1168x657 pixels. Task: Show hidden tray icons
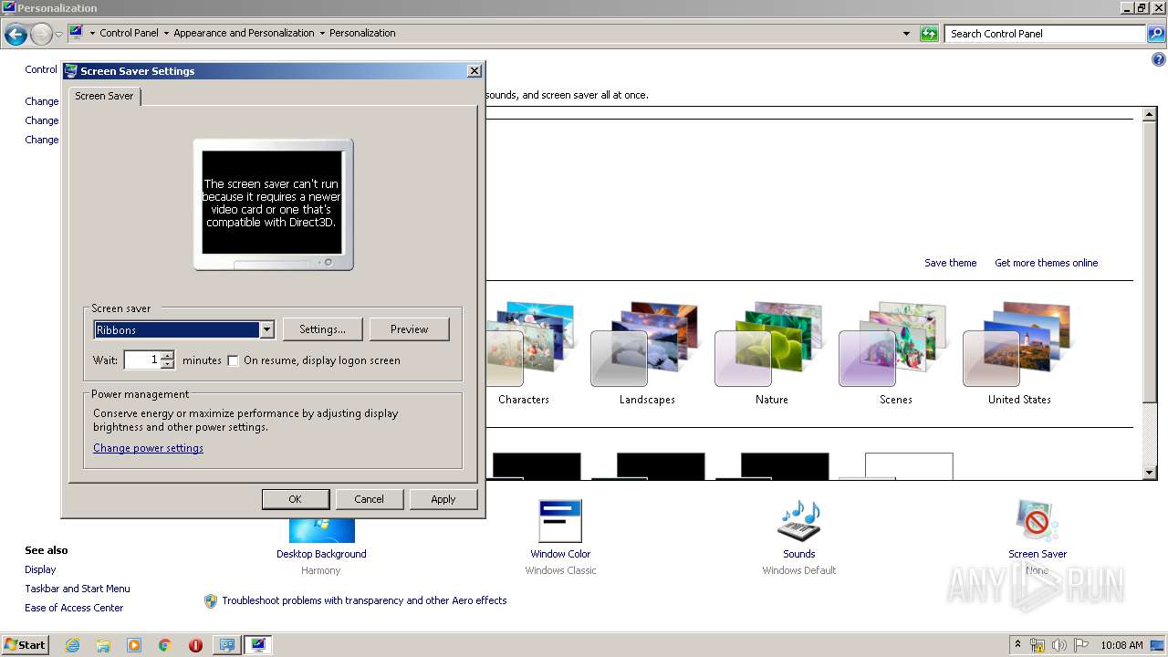tap(1018, 645)
